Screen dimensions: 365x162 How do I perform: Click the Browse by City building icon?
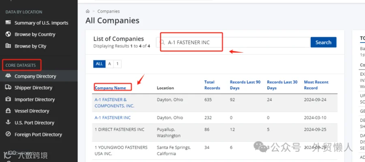(8, 45)
